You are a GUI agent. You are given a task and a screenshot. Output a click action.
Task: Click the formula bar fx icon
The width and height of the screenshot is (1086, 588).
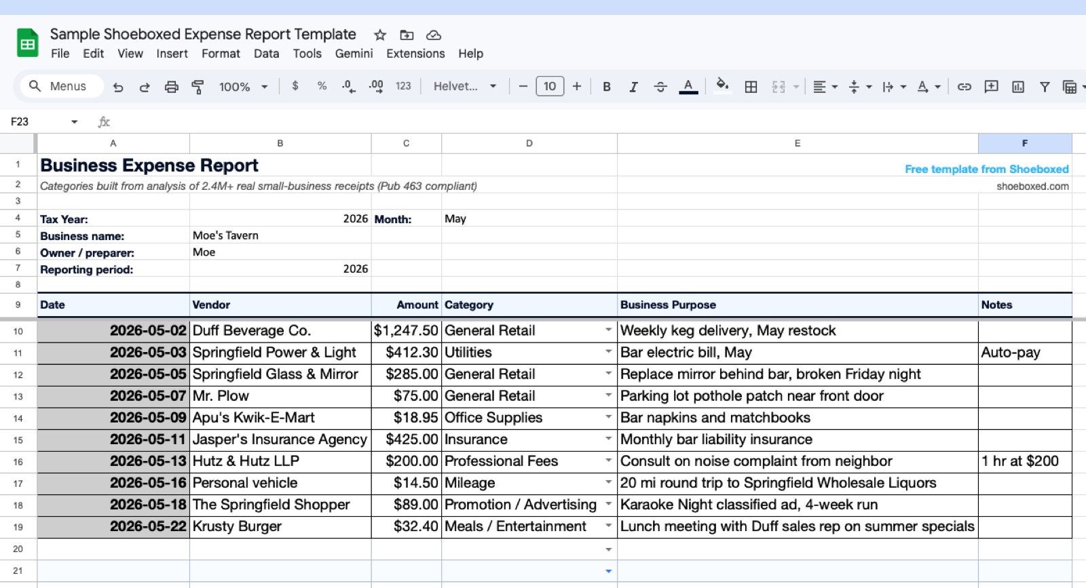point(104,122)
